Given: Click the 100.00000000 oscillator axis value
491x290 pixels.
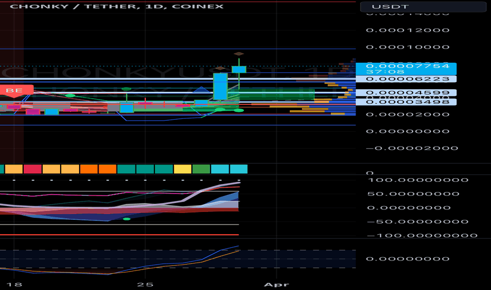Looking at the screenshot, I should 418,180.
